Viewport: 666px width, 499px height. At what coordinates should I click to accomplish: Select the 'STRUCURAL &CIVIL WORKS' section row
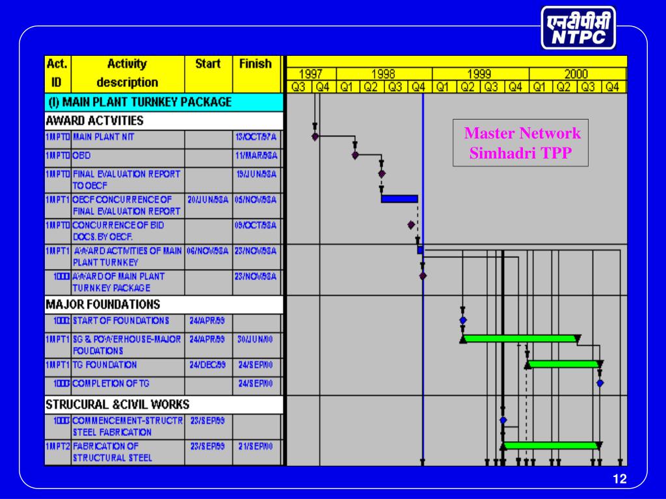(x=164, y=405)
